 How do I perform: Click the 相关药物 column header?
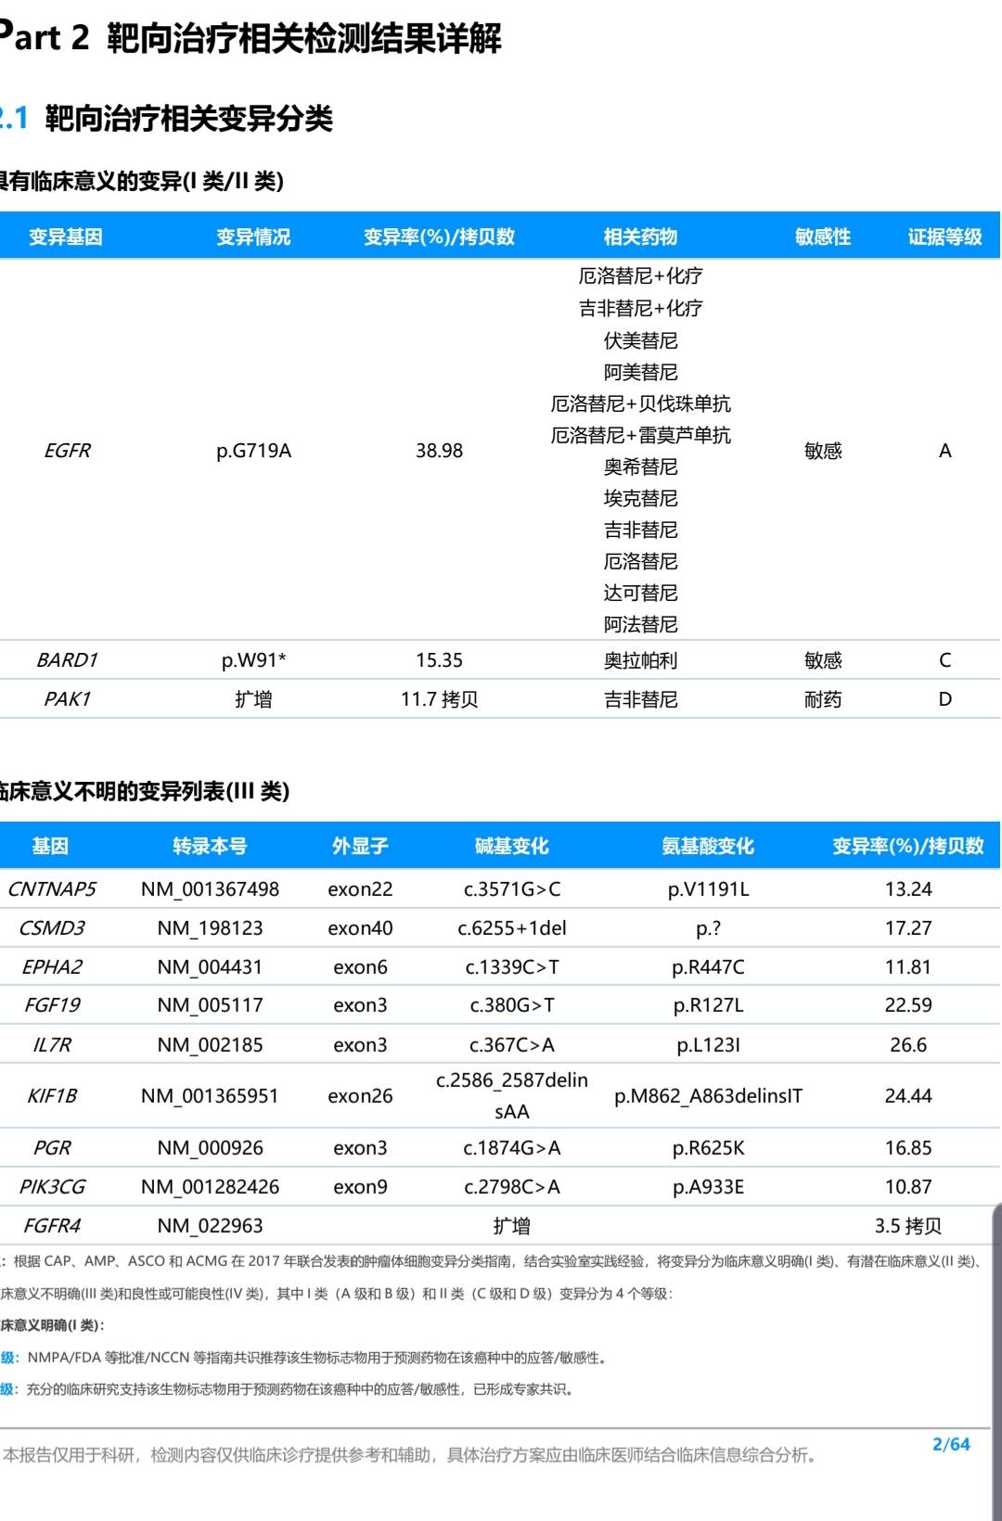[x=640, y=236]
